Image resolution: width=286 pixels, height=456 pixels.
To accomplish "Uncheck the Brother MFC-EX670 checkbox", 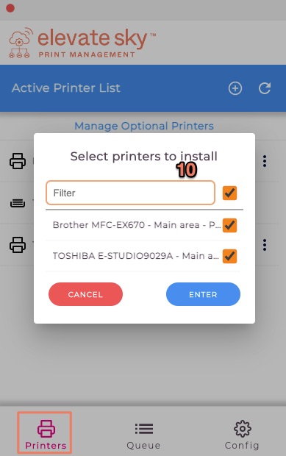I will (x=229, y=225).
